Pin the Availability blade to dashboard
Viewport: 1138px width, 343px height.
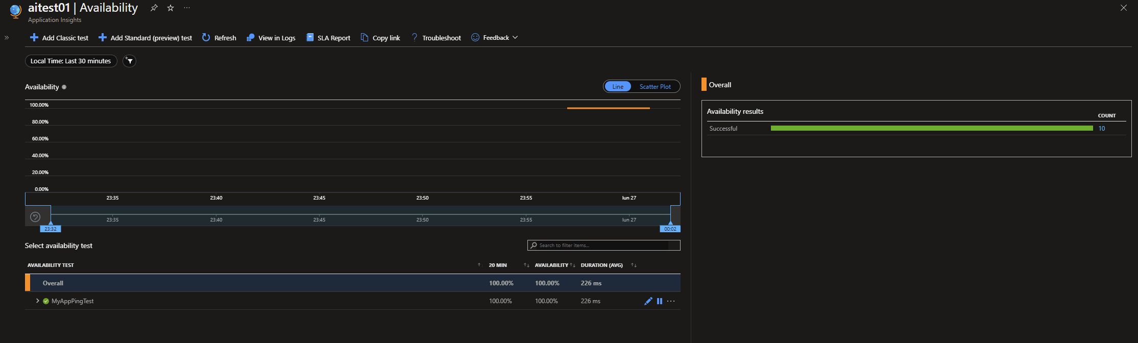point(154,8)
